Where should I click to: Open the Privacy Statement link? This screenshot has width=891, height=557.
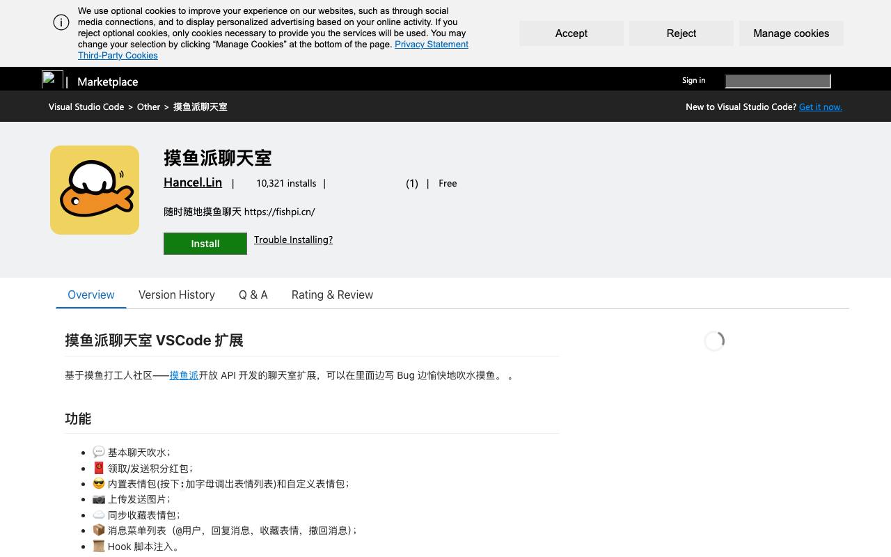pyautogui.click(x=432, y=44)
